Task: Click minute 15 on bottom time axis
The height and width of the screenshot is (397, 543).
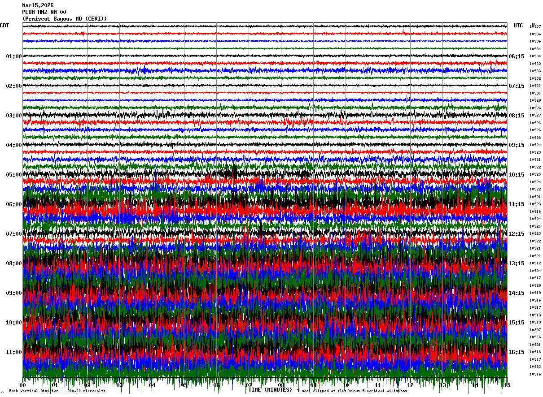Action: pyautogui.click(x=507, y=385)
